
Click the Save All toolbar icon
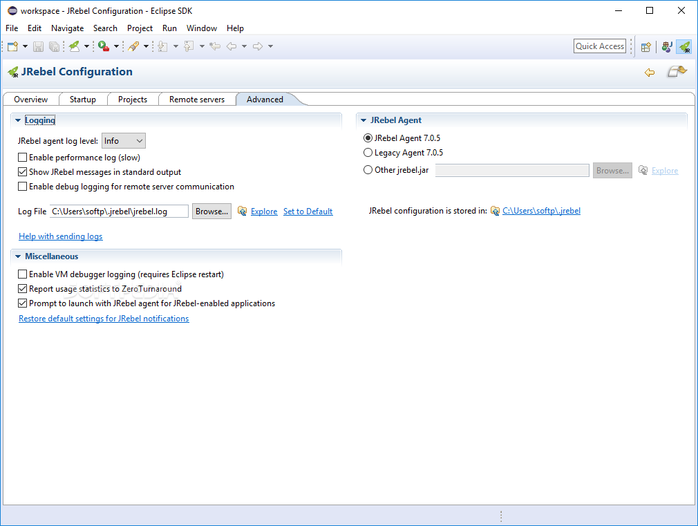pyautogui.click(x=54, y=46)
